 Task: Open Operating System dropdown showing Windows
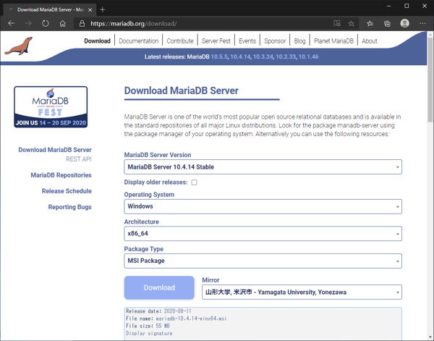point(263,206)
